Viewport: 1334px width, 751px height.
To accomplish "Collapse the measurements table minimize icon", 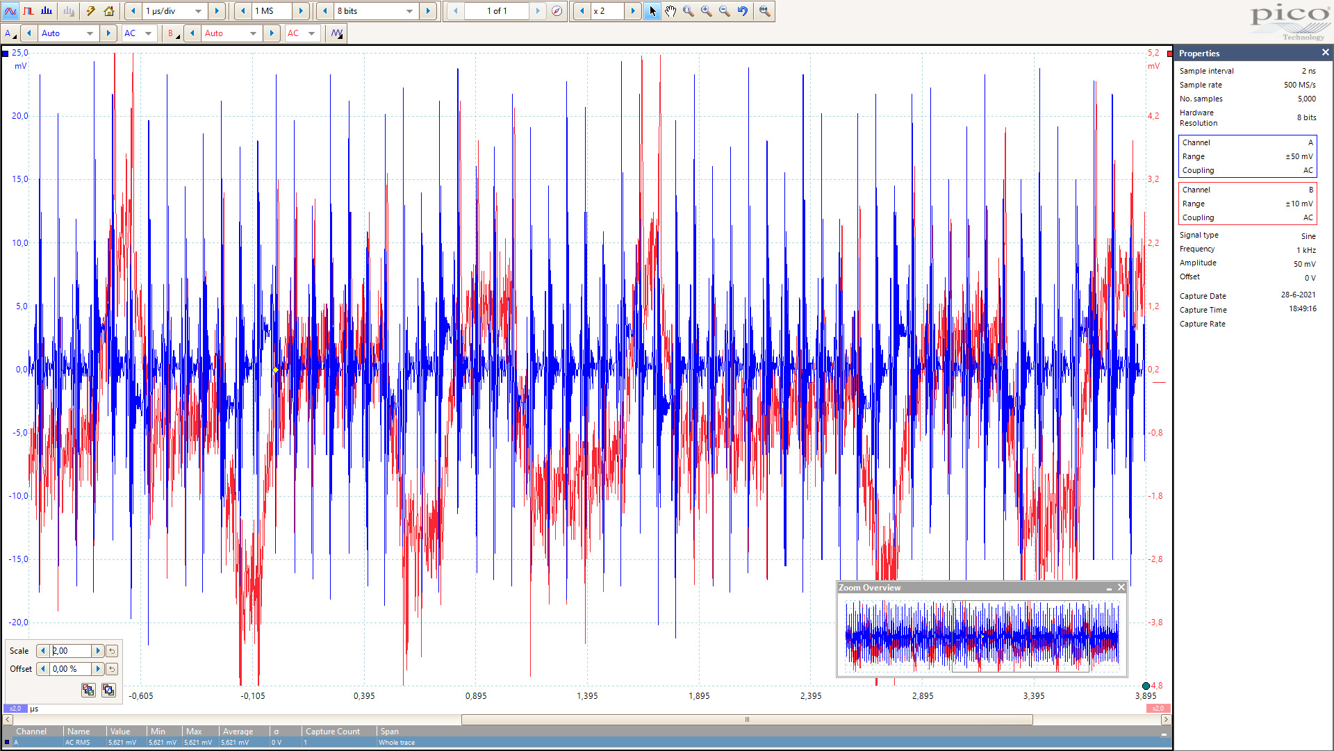I will tap(1164, 733).
